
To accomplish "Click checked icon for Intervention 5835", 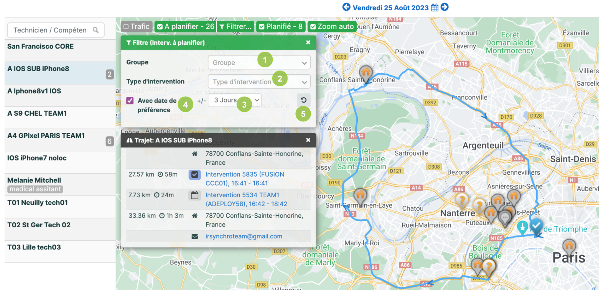I will 194,175.
